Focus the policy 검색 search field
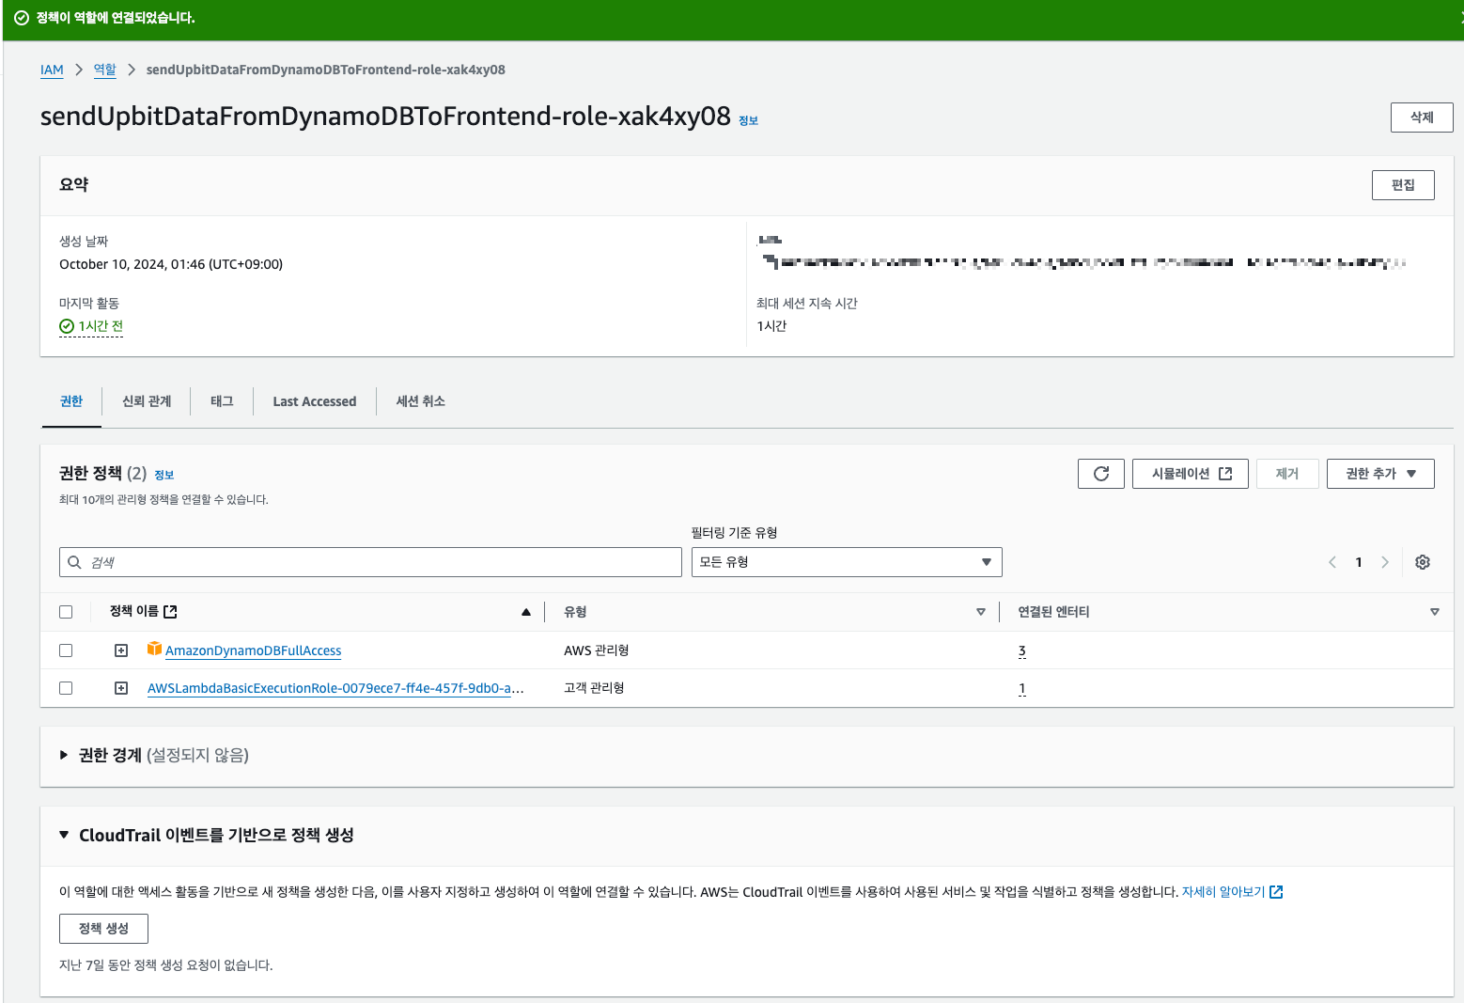1464x1003 pixels. [370, 562]
